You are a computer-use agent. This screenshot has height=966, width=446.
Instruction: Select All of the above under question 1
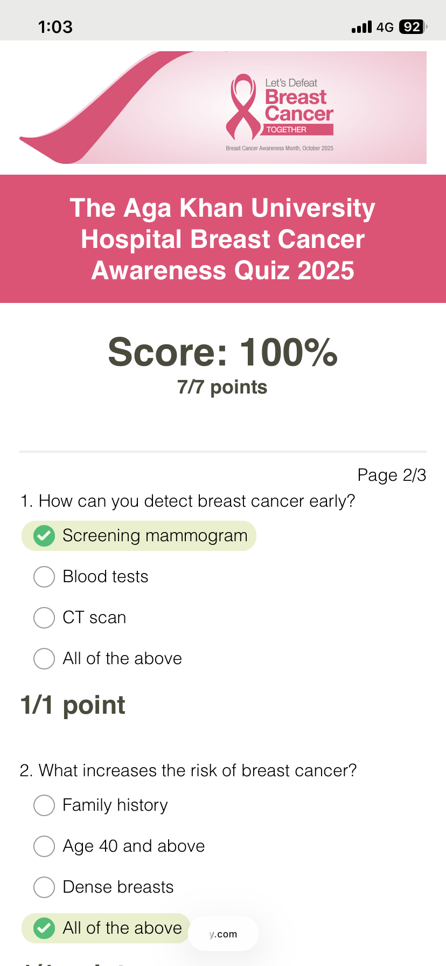[44, 658]
